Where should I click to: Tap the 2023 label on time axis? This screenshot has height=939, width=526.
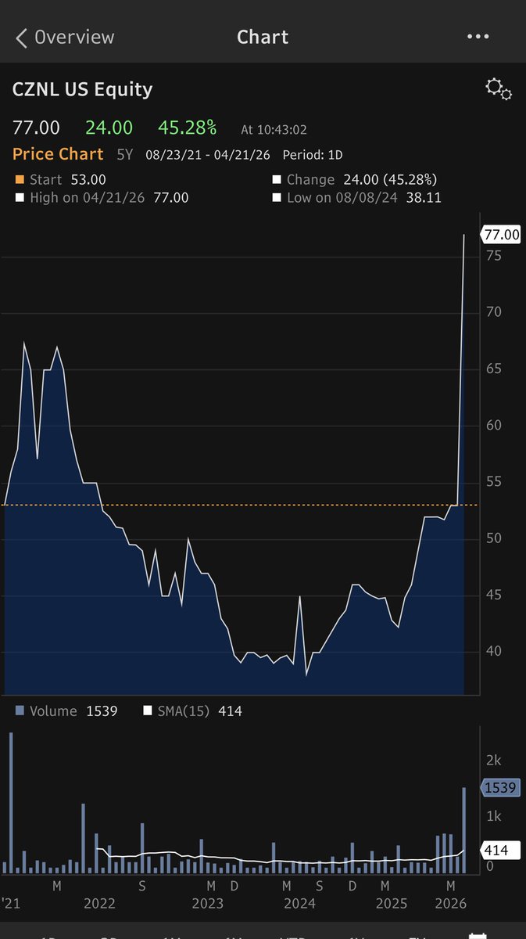tap(207, 904)
